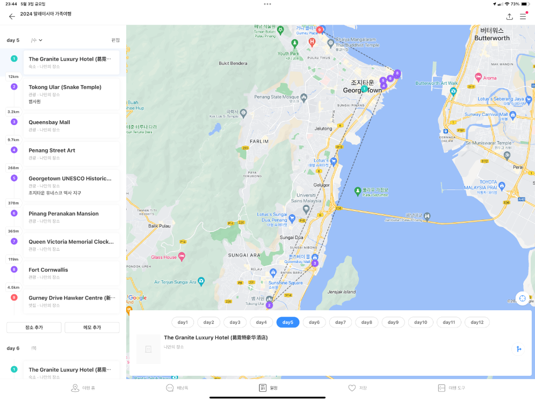Open the day 5 weekday dropdown

pyautogui.click(x=37, y=40)
